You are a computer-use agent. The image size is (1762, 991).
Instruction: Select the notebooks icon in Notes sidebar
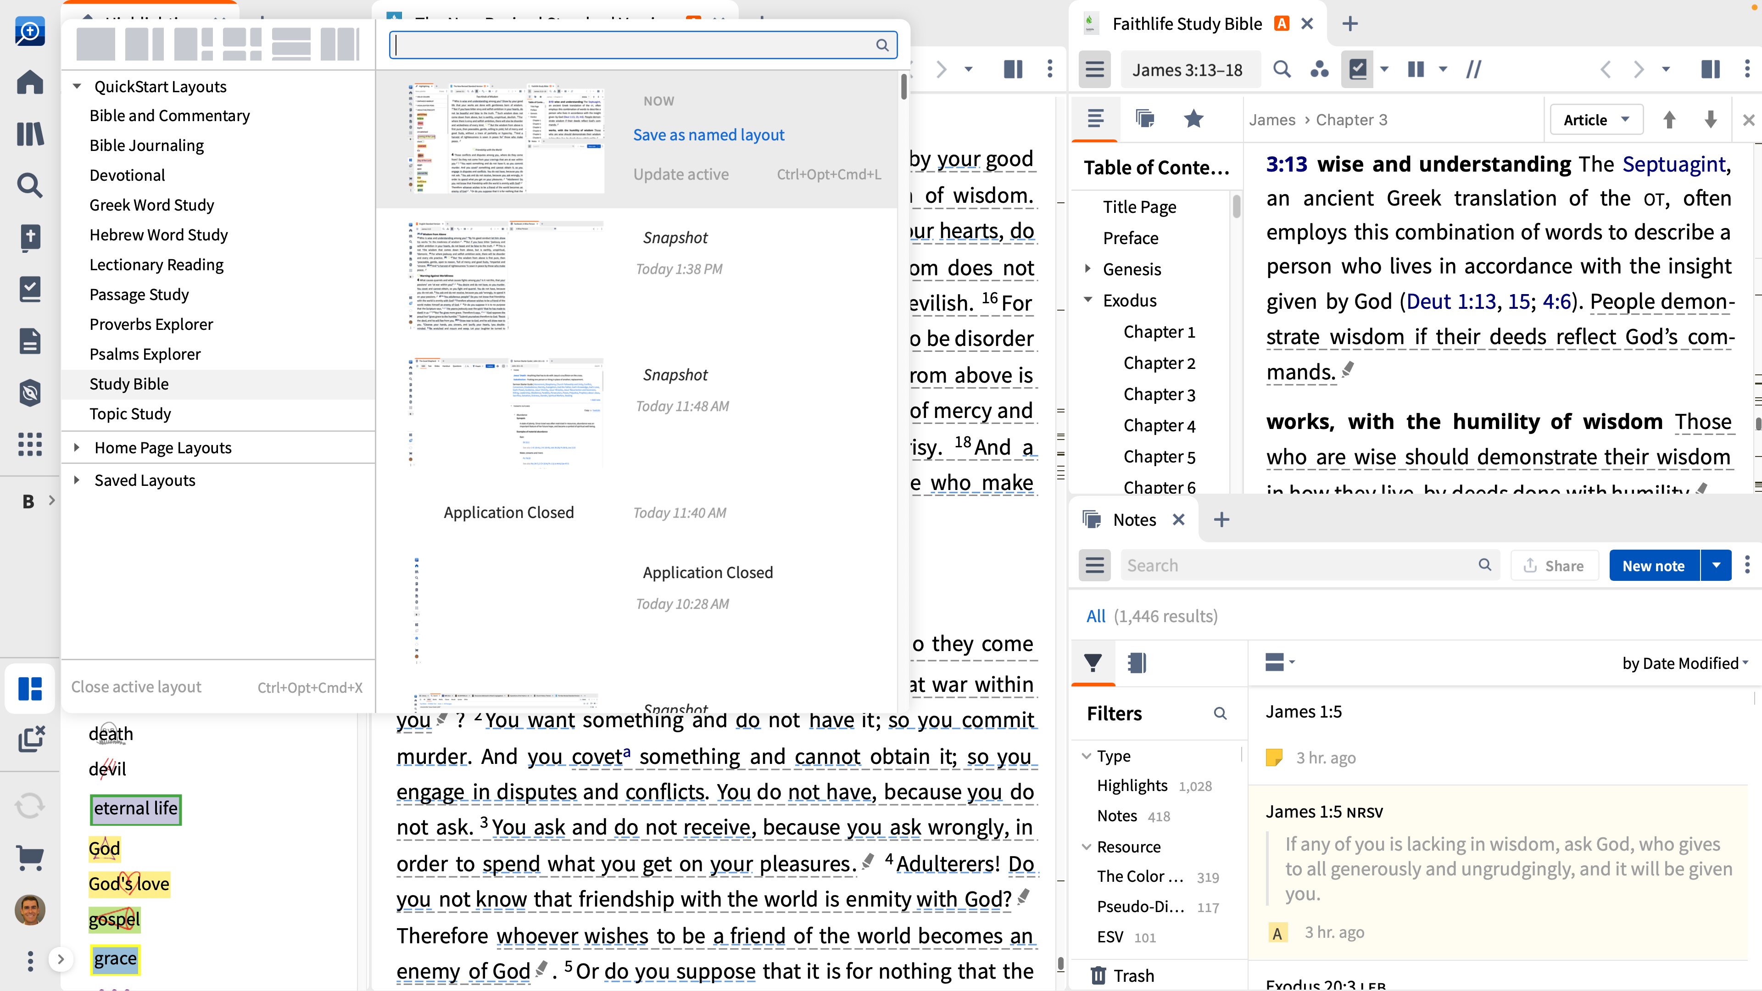point(1136,663)
